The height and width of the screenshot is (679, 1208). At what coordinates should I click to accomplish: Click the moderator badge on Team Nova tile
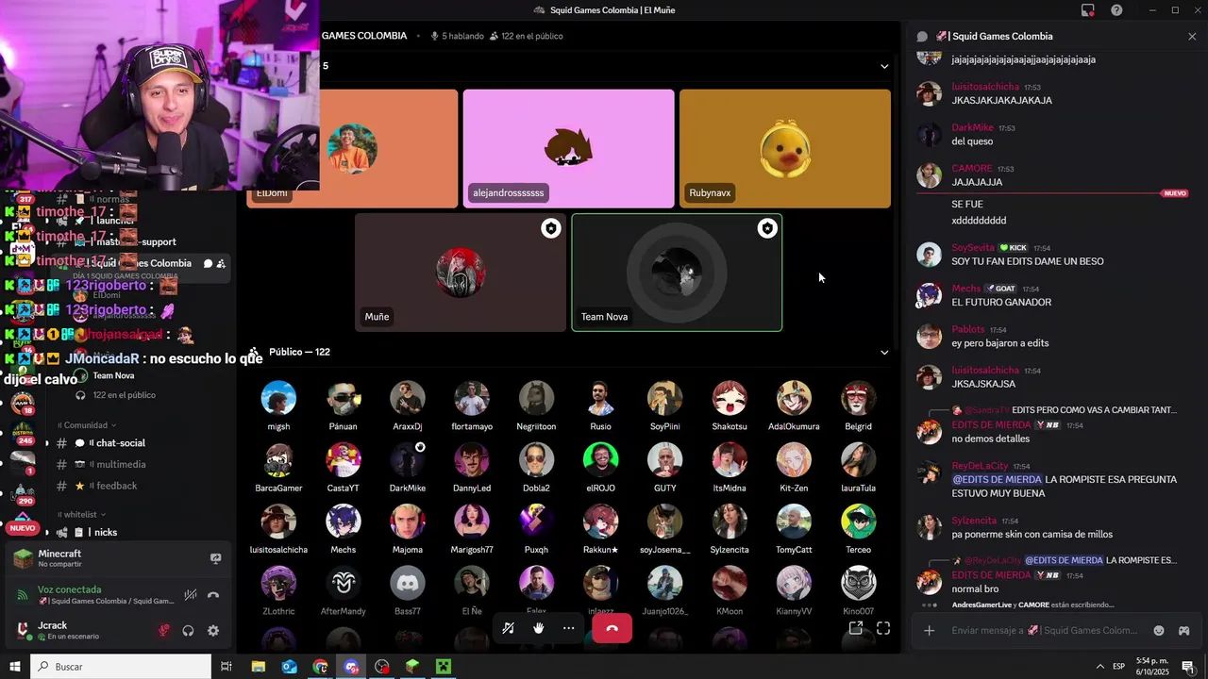click(767, 228)
